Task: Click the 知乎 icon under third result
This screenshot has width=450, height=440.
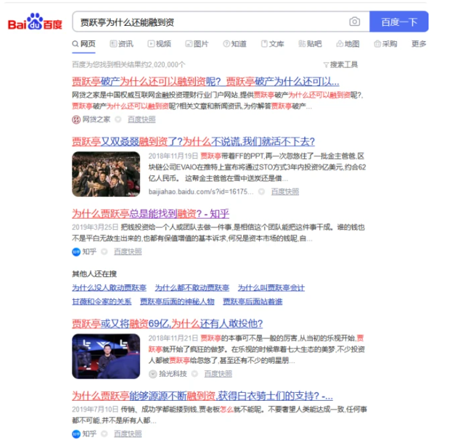Action: click(x=76, y=251)
